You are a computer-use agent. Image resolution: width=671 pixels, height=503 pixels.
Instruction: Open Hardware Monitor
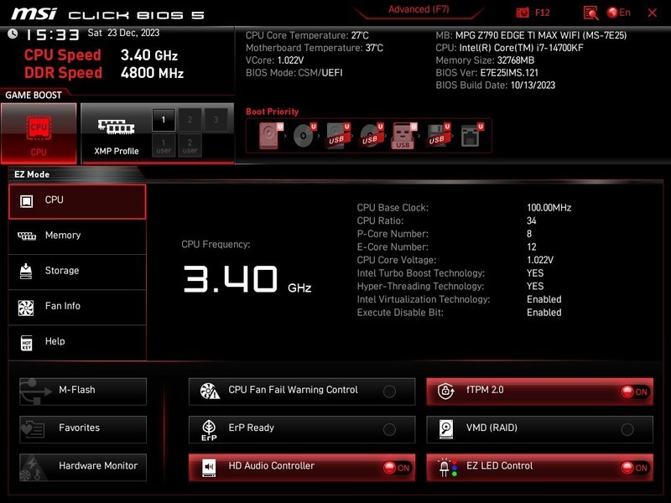click(82, 466)
